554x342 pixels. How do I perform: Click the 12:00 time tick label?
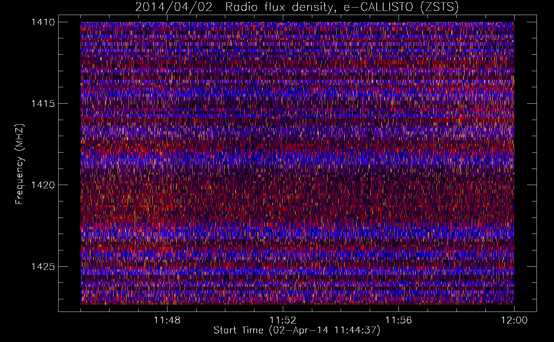click(514, 320)
